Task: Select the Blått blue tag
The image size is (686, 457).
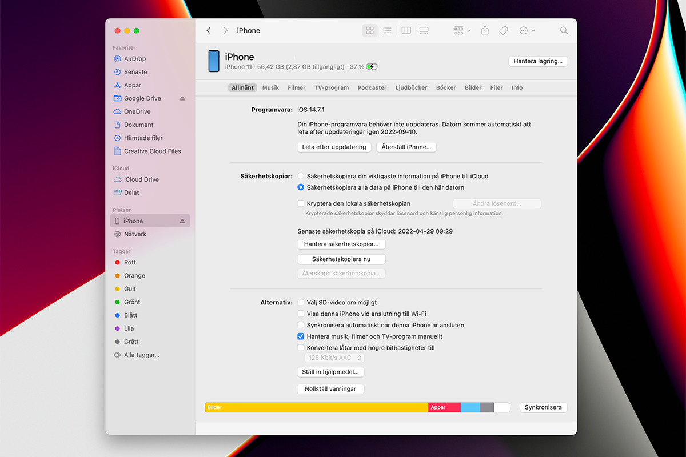Action: tap(130, 315)
